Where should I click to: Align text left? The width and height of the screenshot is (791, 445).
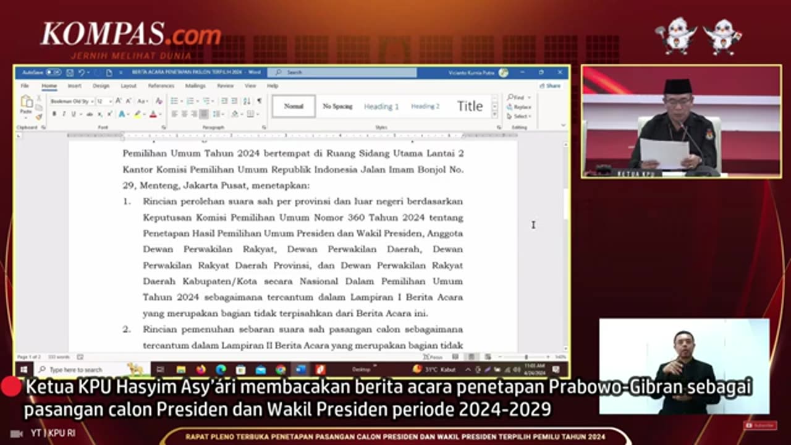174,114
